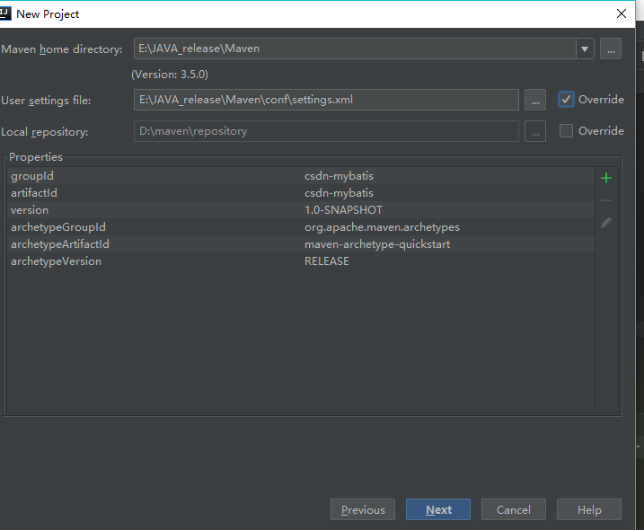Screen dimensions: 644x530
Task: Click the csdn-mybatis value of groupId
Action: [x=339, y=176]
